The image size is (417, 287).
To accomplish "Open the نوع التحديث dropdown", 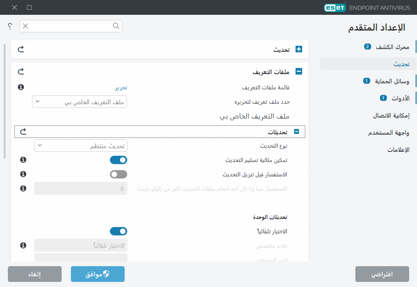I will (x=81, y=145).
